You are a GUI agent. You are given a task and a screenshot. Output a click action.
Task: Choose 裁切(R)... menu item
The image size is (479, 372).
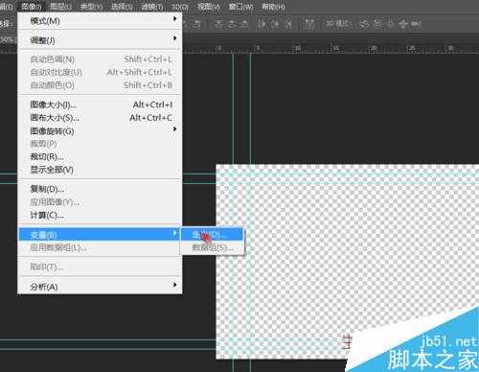(x=100, y=157)
